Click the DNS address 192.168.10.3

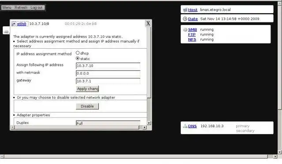(212, 126)
